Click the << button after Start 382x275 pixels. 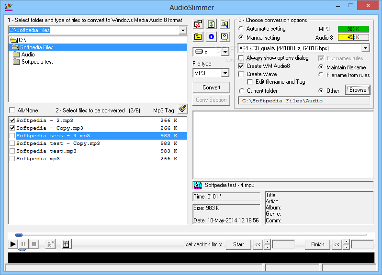[258, 244]
